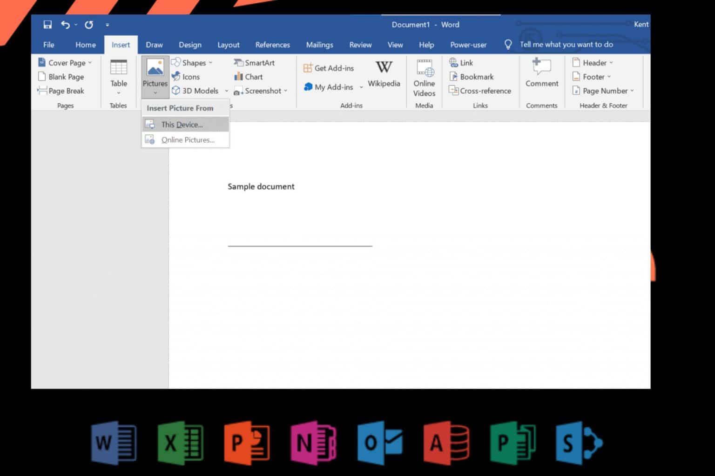Open the File menu
This screenshot has width=715, height=476.
[48, 45]
